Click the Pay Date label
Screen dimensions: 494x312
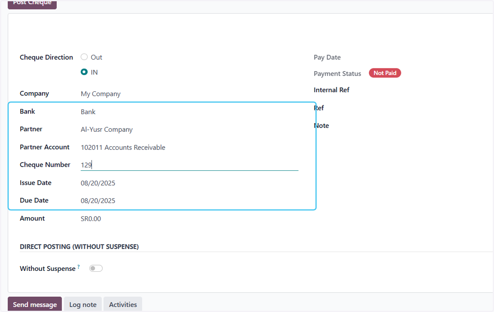327,57
